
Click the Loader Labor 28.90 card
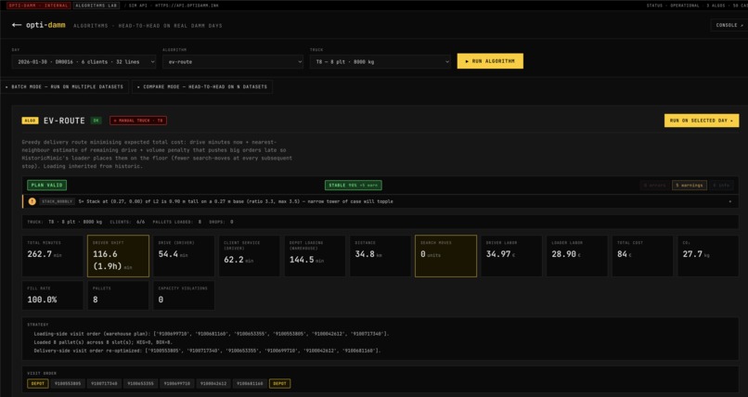click(x=577, y=255)
